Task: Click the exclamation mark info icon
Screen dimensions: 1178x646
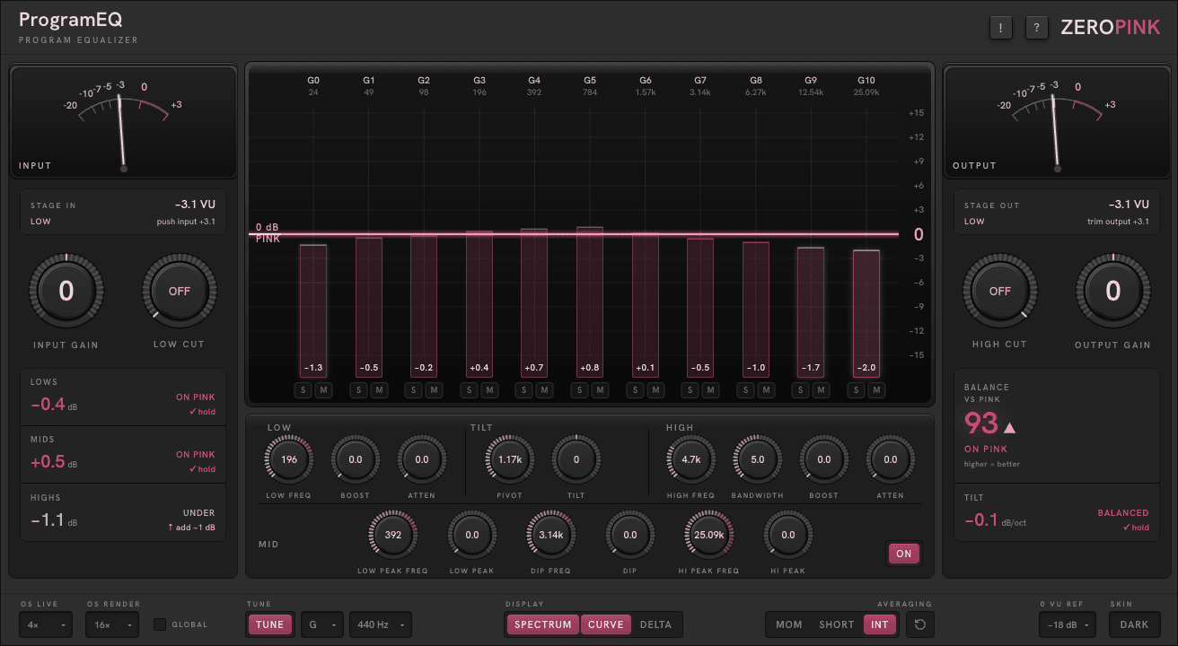Action: pyautogui.click(x=1001, y=28)
